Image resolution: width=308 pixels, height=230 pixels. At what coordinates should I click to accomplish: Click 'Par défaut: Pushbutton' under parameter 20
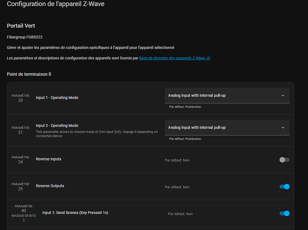tap(185, 107)
